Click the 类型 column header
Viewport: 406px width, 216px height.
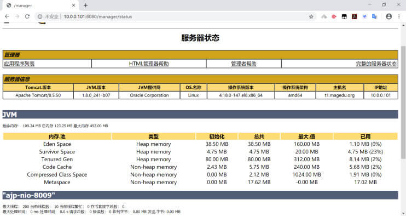tap(154, 137)
